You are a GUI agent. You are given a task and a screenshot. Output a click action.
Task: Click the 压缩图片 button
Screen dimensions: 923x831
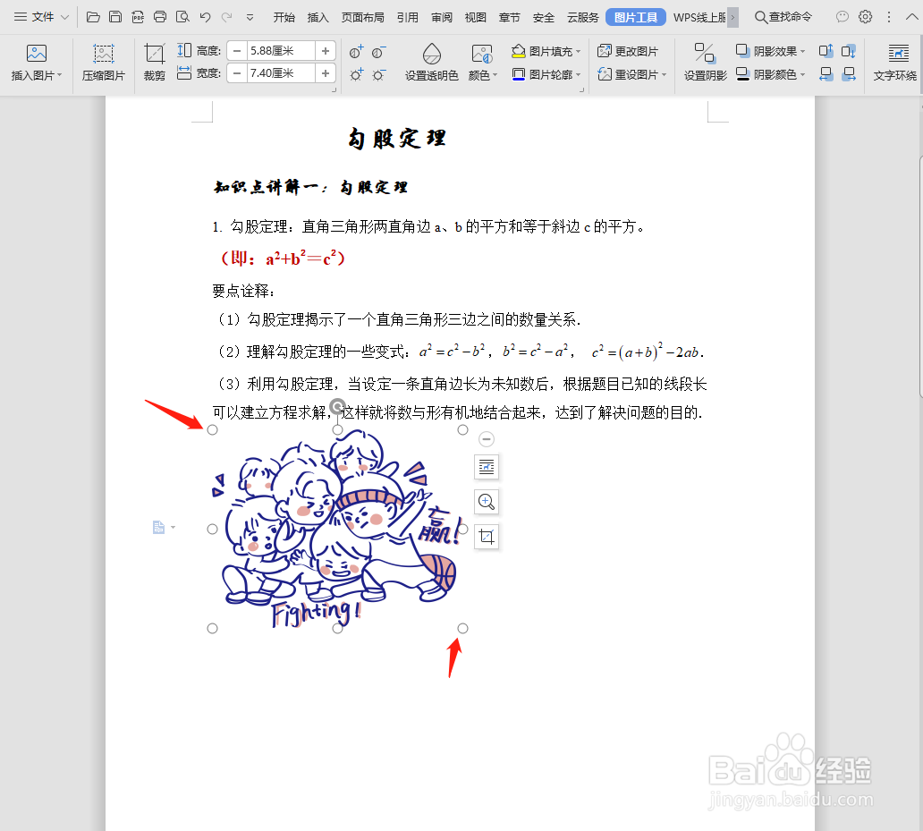[104, 63]
